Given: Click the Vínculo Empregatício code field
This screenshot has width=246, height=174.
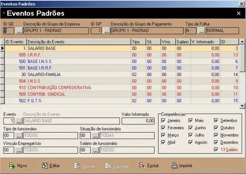Looking at the screenshot, I should coord(8,150).
